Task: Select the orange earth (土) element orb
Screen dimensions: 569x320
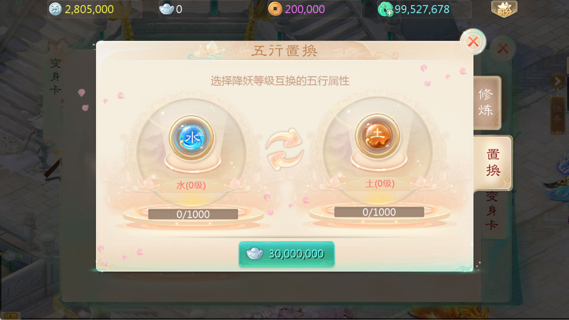Action: [x=378, y=136]
